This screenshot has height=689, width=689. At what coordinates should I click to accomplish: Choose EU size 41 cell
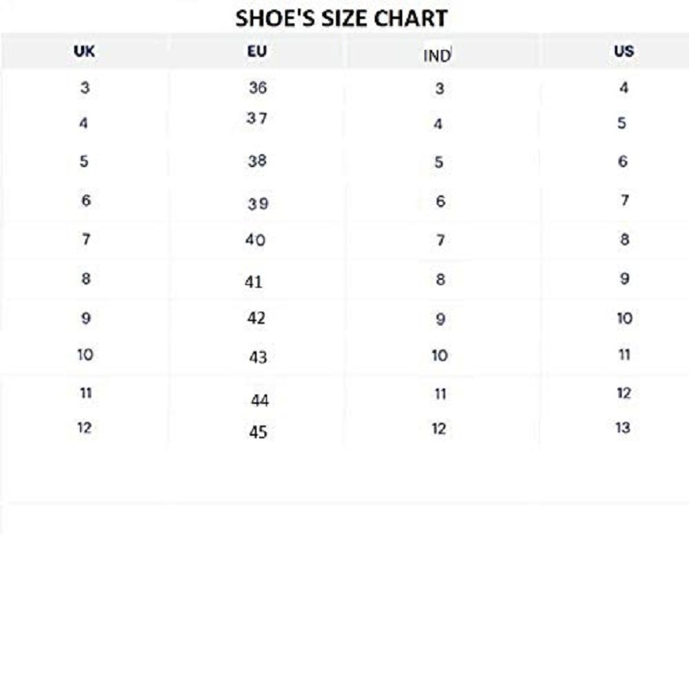point(253,282)
